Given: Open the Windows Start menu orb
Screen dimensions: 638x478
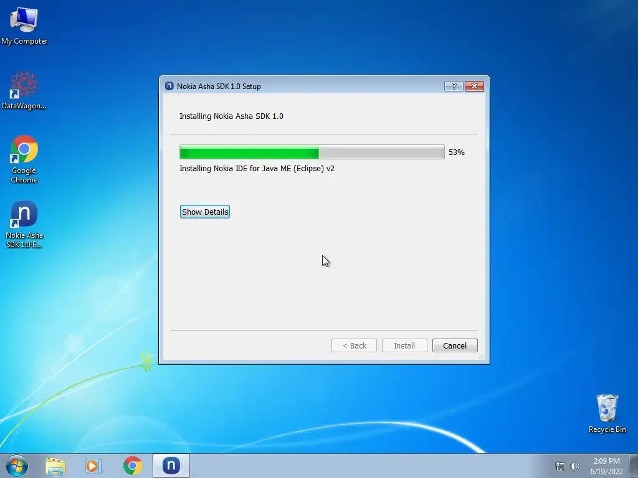Looking at the screenshot, I should click(x=17, y=466).
